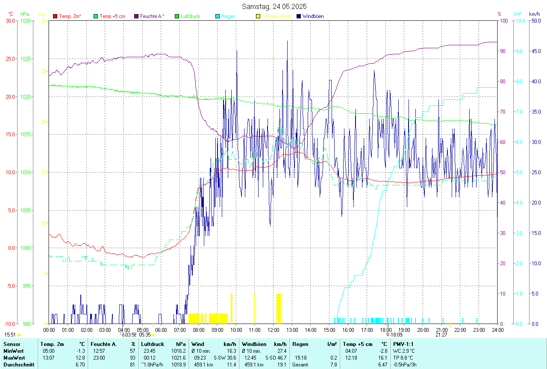
Task: Click the rain total value 7.8
Action: pos(333,365)
